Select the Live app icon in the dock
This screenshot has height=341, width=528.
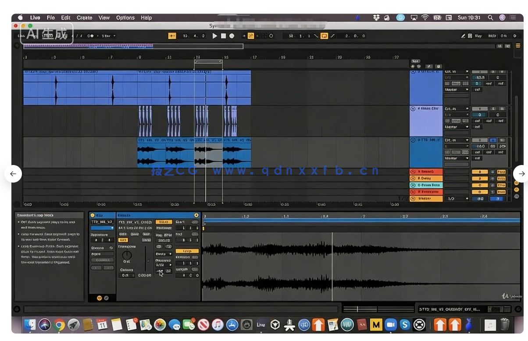261,325
